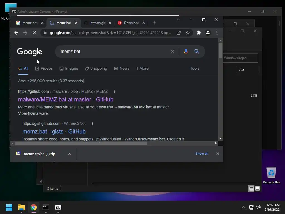The width and height of the screenshot is (285, 214).
Task: Close the 'memz des' tab
Action: (x=42, y=23)
